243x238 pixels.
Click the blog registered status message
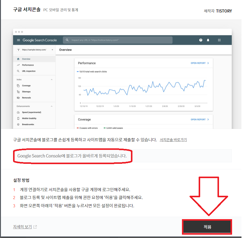click(x=72, y=156)
